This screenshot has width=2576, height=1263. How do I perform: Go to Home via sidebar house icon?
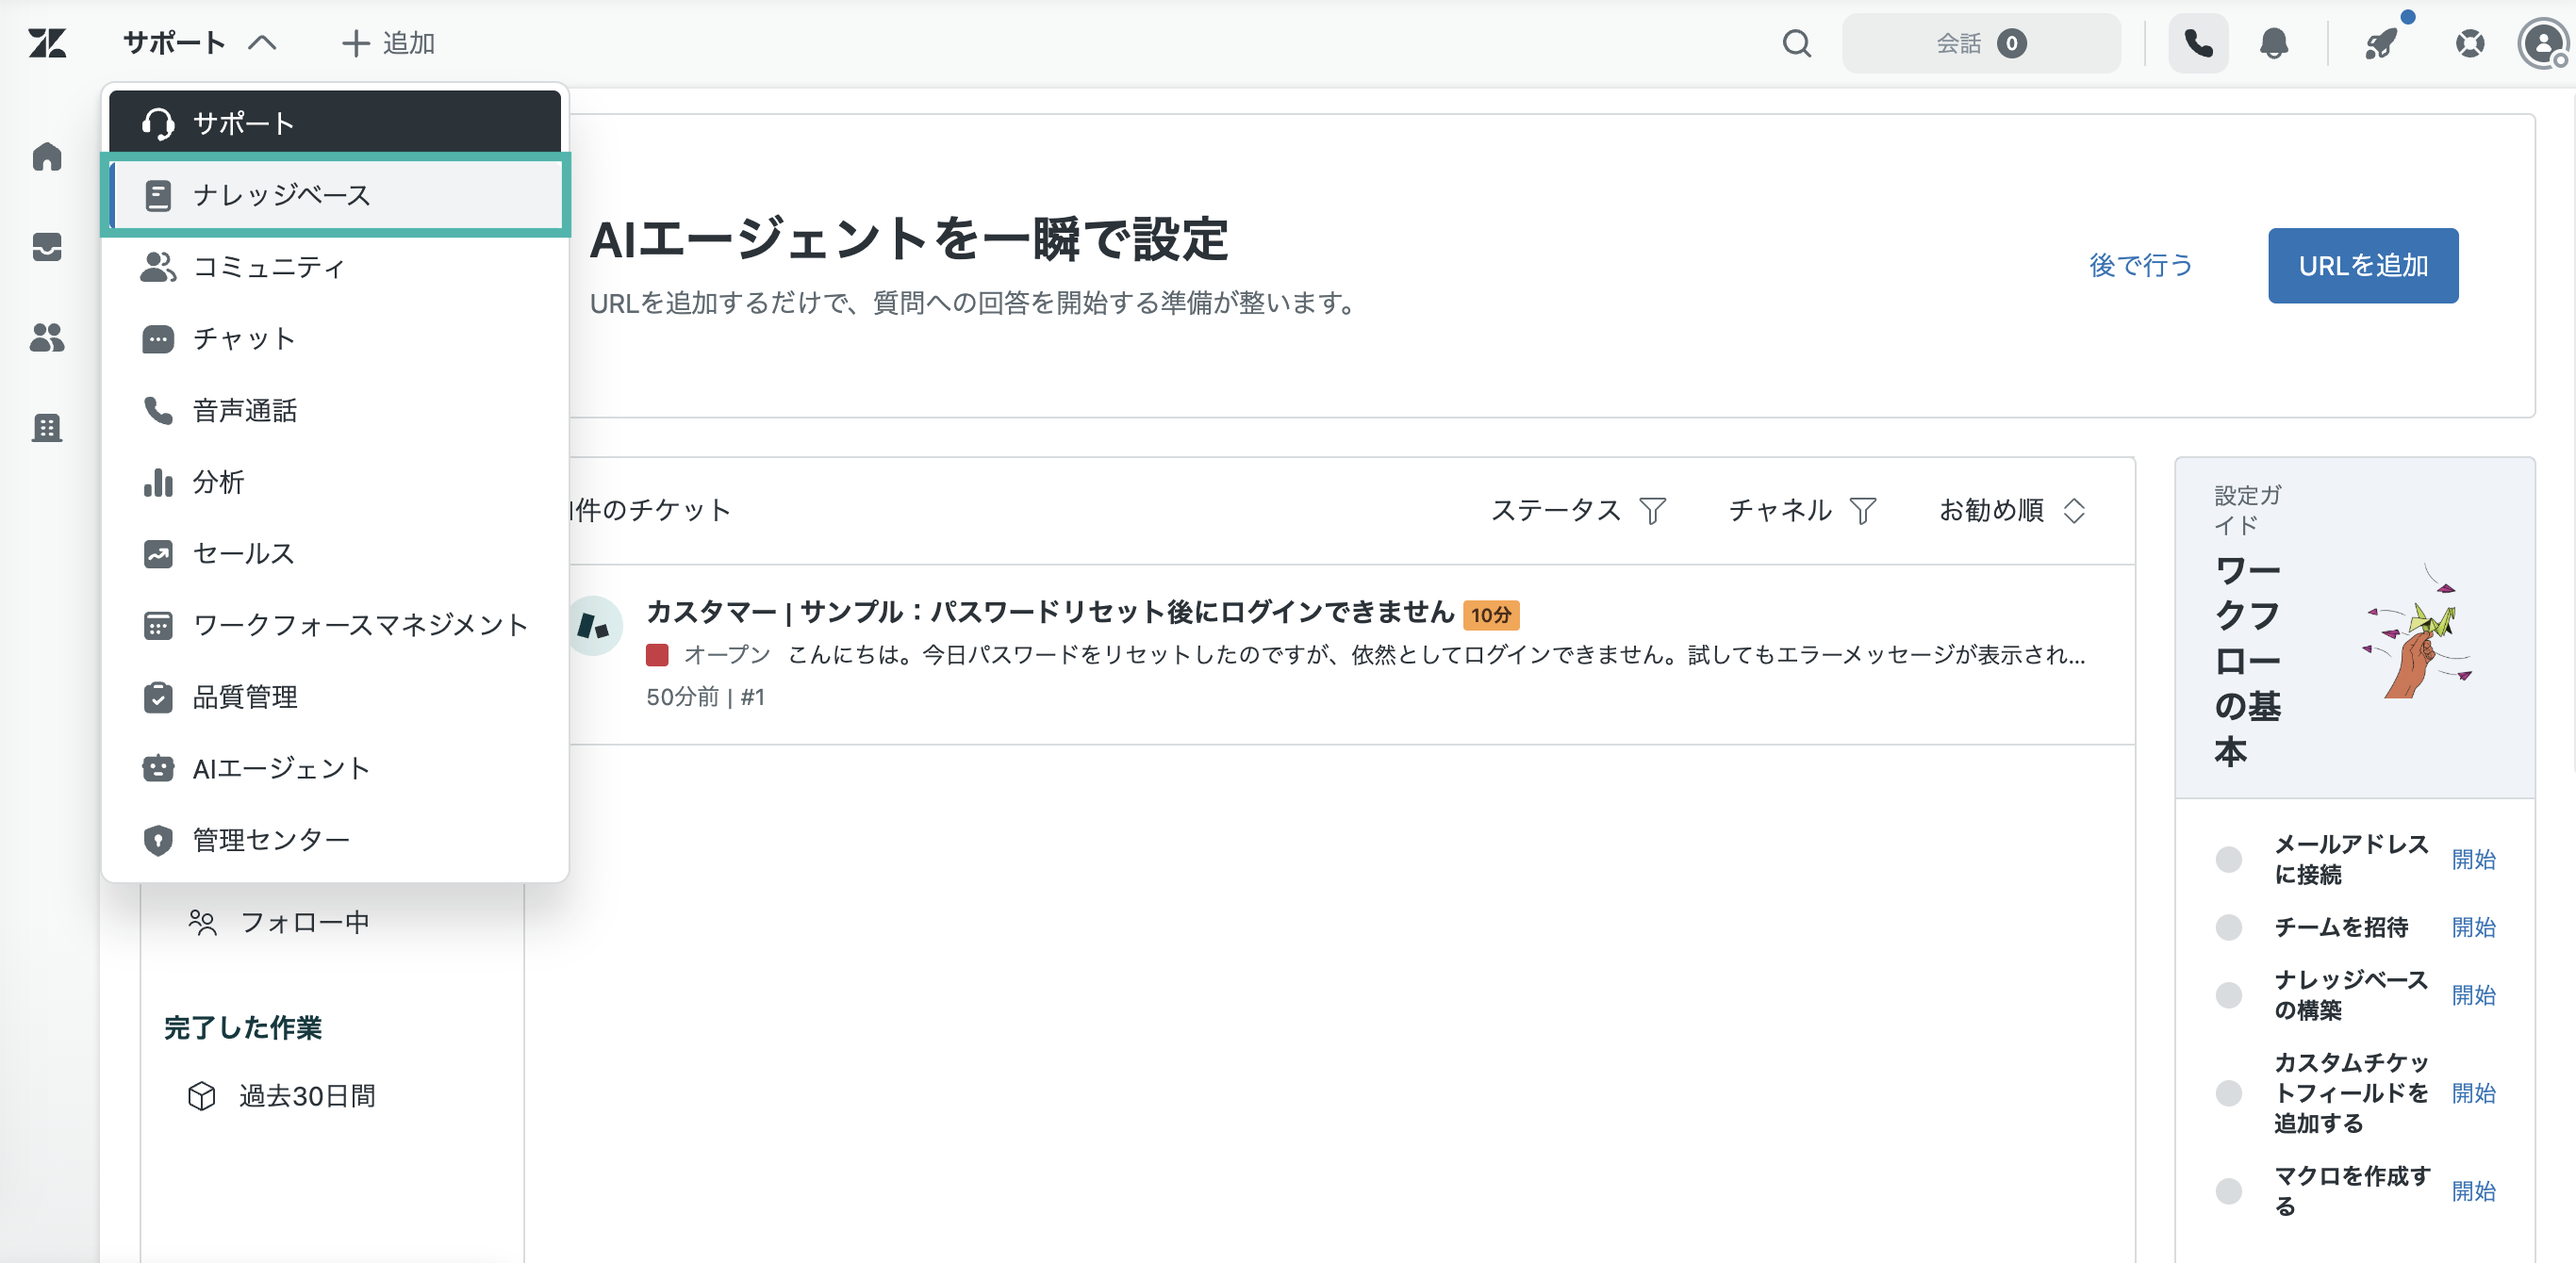click(47, 157)
